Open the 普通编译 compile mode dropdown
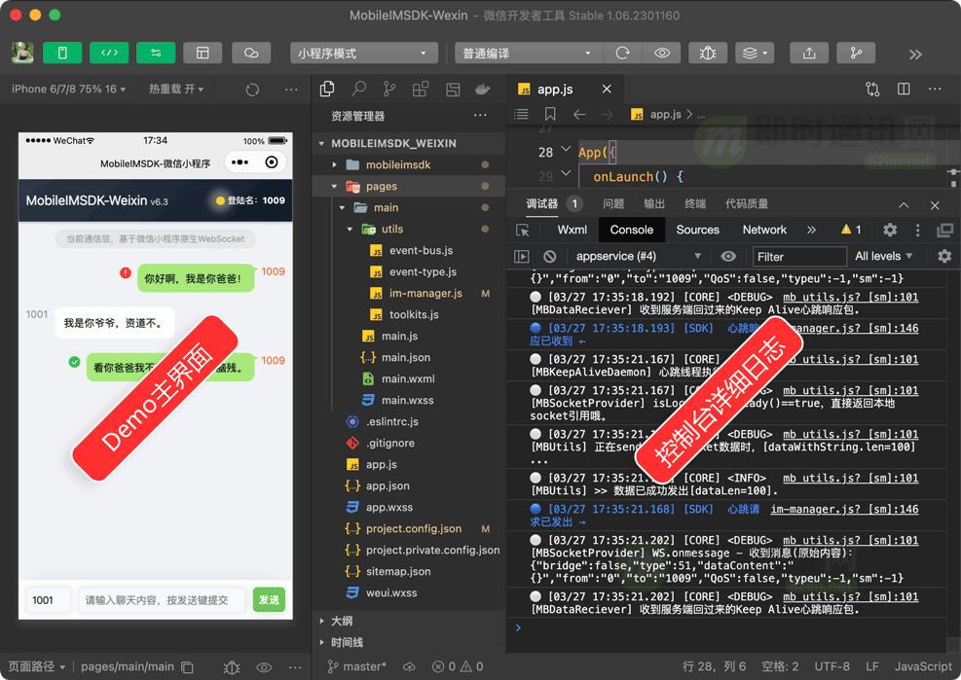Screen dimensions: 961x680 pos(526,53)
